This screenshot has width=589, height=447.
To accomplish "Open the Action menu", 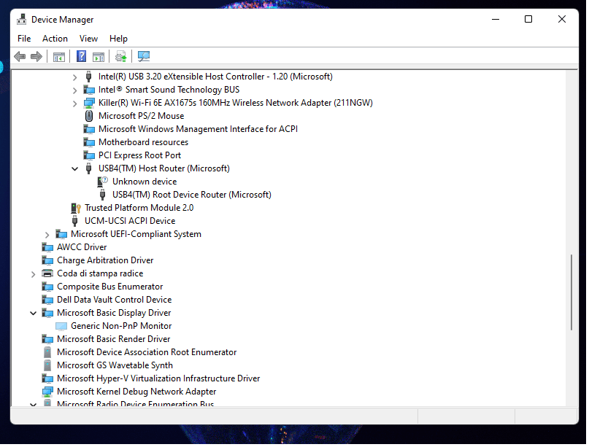I will tap(55, 39).
